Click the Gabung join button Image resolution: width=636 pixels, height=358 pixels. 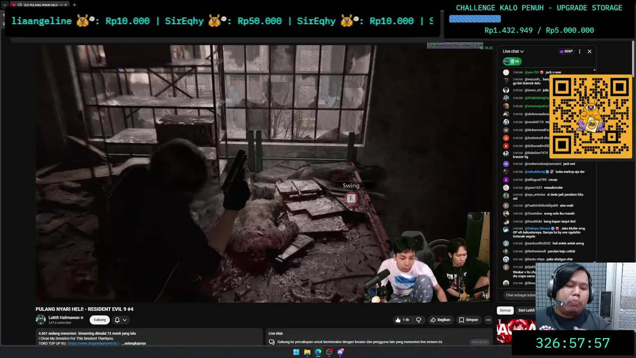click(100, 320)
